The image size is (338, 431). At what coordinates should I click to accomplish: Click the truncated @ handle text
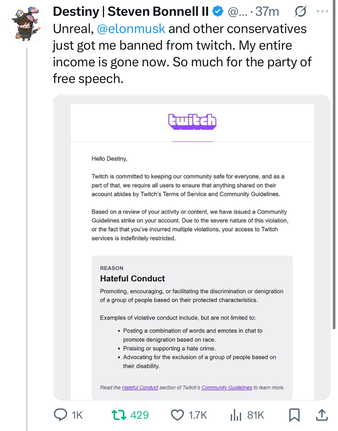[237, 11]
